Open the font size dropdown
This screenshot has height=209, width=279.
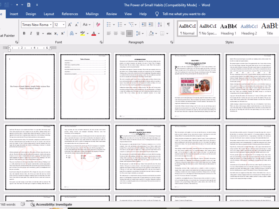(x=63, y=25)
